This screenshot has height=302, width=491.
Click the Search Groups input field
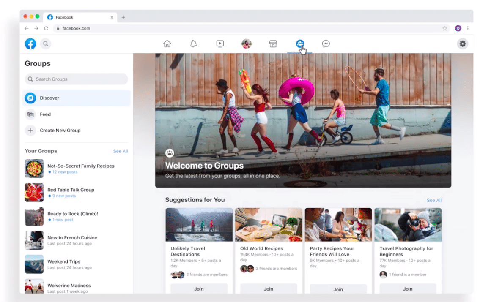click(x=77, y=79)
